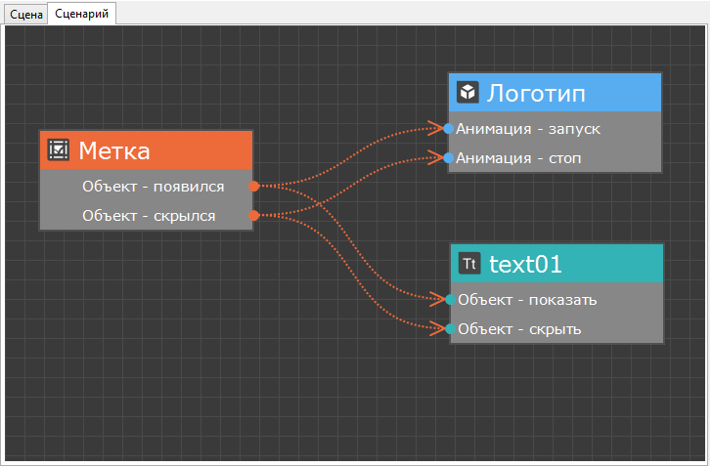
Task: Click the Tt text icon in the text01 node
Action: click(469, 263)
